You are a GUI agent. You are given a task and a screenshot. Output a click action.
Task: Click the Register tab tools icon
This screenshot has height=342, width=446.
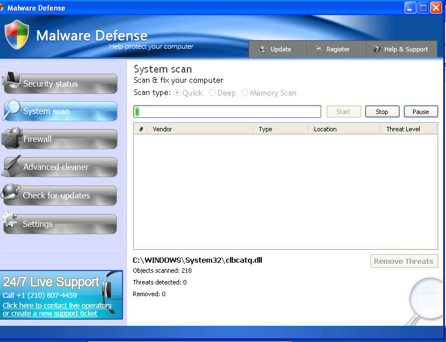click(319, 49)
